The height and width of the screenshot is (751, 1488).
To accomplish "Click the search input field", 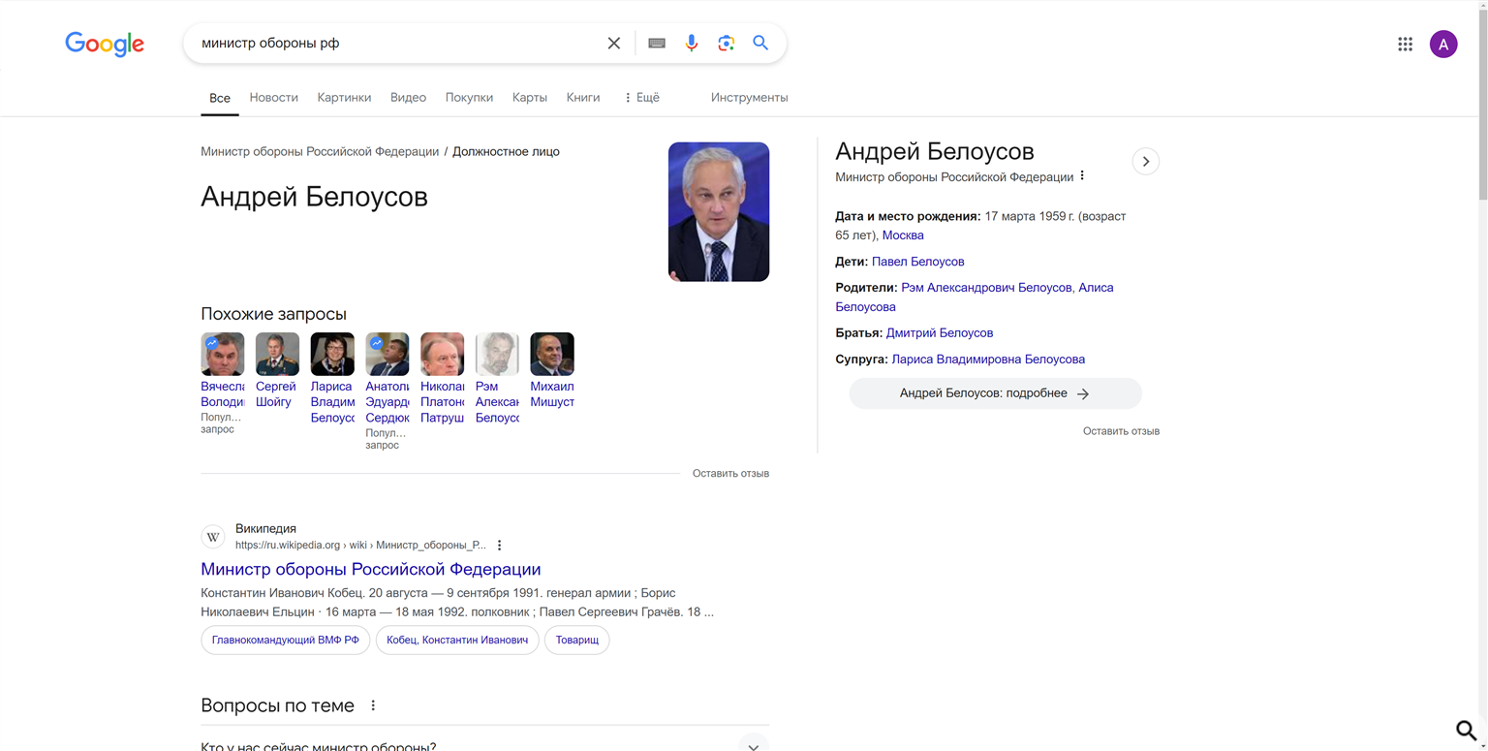I will (x=397, y=44).
